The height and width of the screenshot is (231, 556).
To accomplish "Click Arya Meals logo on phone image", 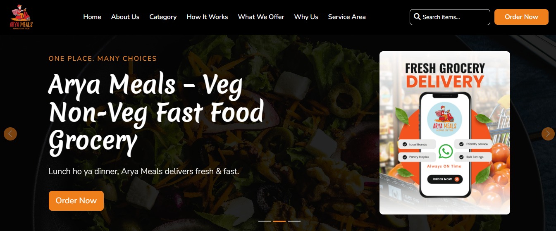I will tap(445, 119).
